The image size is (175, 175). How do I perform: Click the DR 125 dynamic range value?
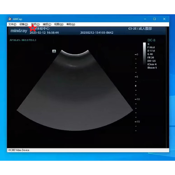point(152,61)
